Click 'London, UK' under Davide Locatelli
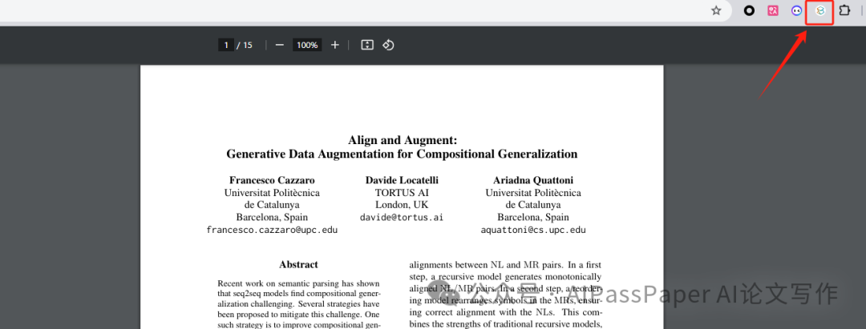 402,205
